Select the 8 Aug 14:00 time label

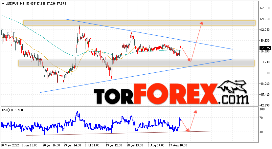tap(156, 145)
